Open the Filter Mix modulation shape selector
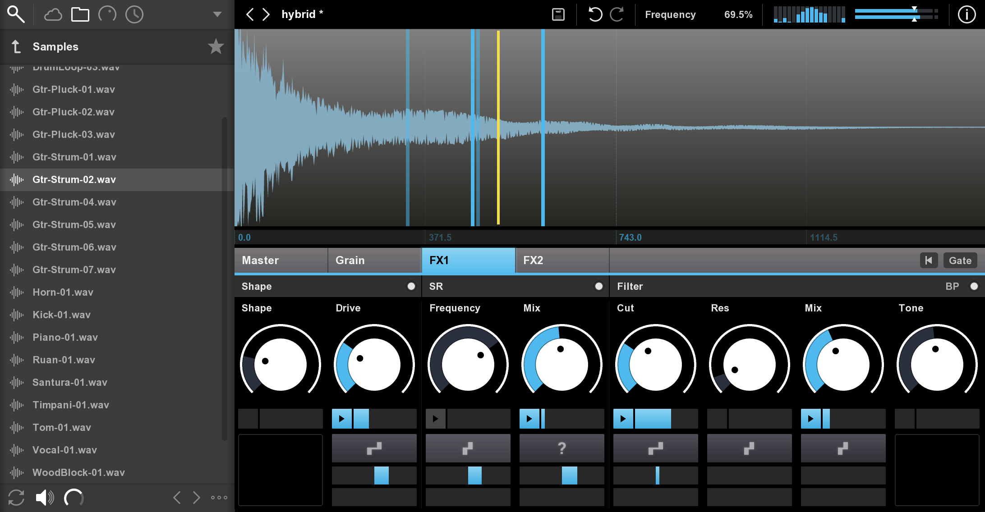Image resolution: width=985 pixels, height=512 pixels. (x=843, y=448)
